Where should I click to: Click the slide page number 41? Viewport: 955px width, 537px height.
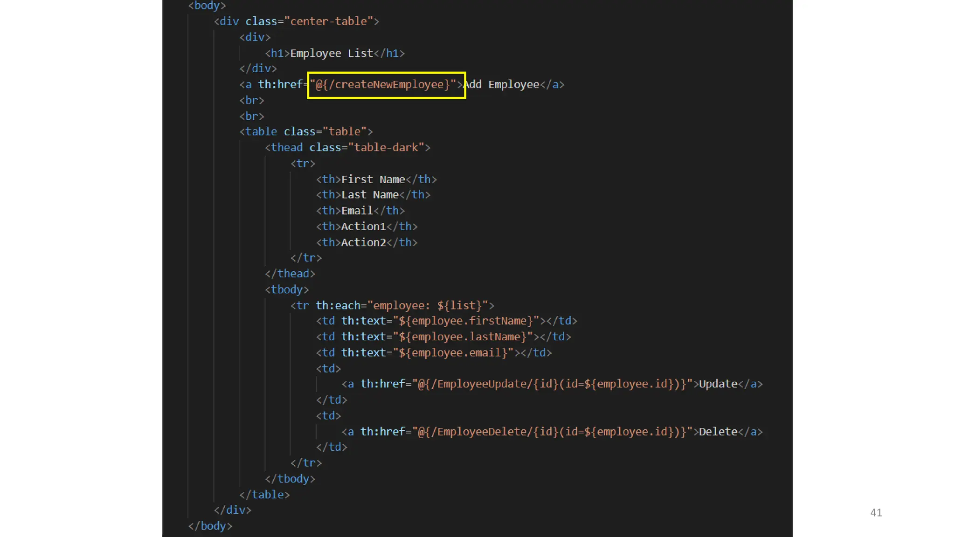coord(876,513)
